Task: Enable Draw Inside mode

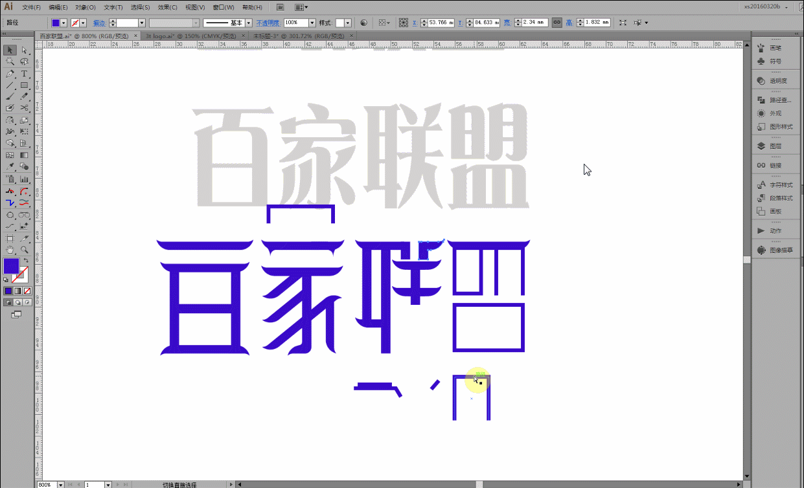Action: [x=26, y=302]
